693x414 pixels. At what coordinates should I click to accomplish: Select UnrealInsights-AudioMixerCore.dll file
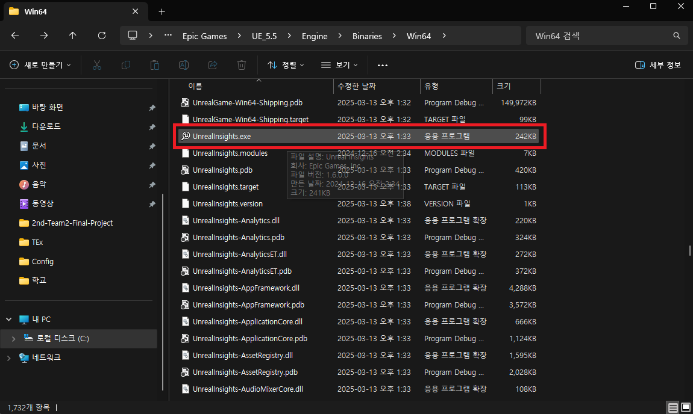[x=359, y=389]
